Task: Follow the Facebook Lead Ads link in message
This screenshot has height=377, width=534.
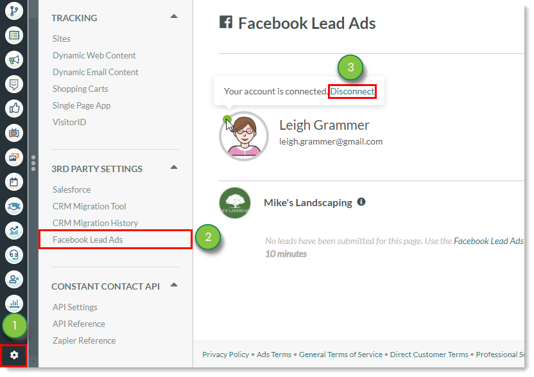Action: click(488, 241)
